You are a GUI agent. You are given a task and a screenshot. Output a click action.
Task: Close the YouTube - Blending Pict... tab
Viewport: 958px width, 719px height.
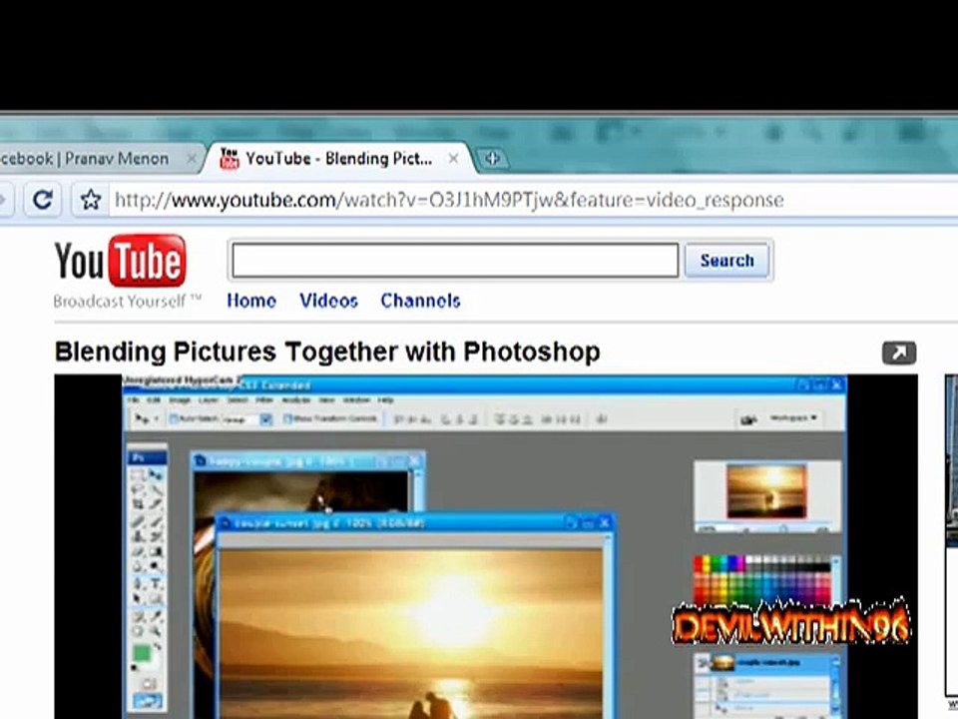453,159
